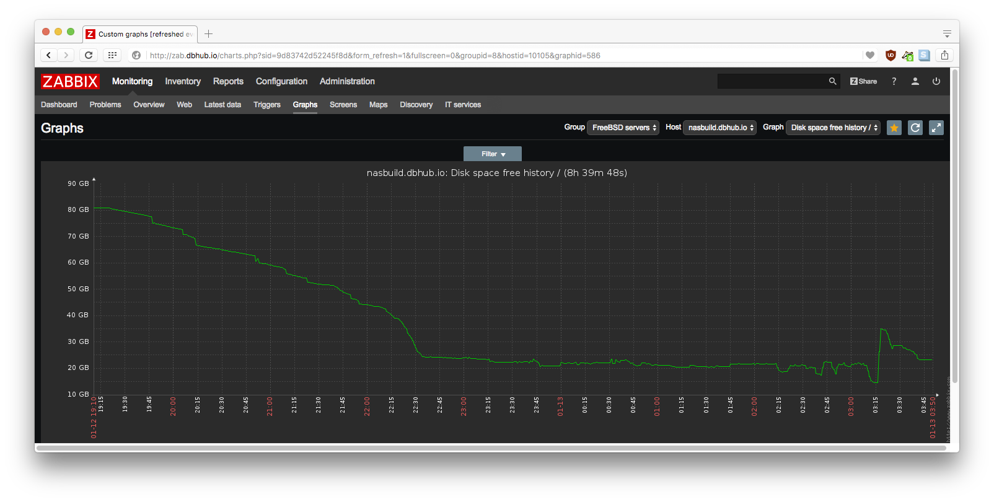Toggle fullscreen mode for the graph
This screenshot has width=994, height=502.
pyautogui.click(x=936, y=128)
